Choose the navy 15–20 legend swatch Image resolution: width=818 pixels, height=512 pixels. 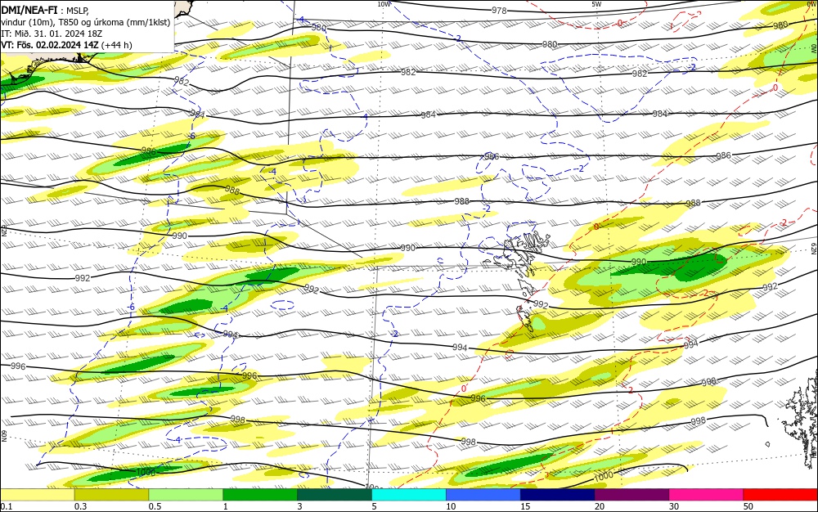557,495
